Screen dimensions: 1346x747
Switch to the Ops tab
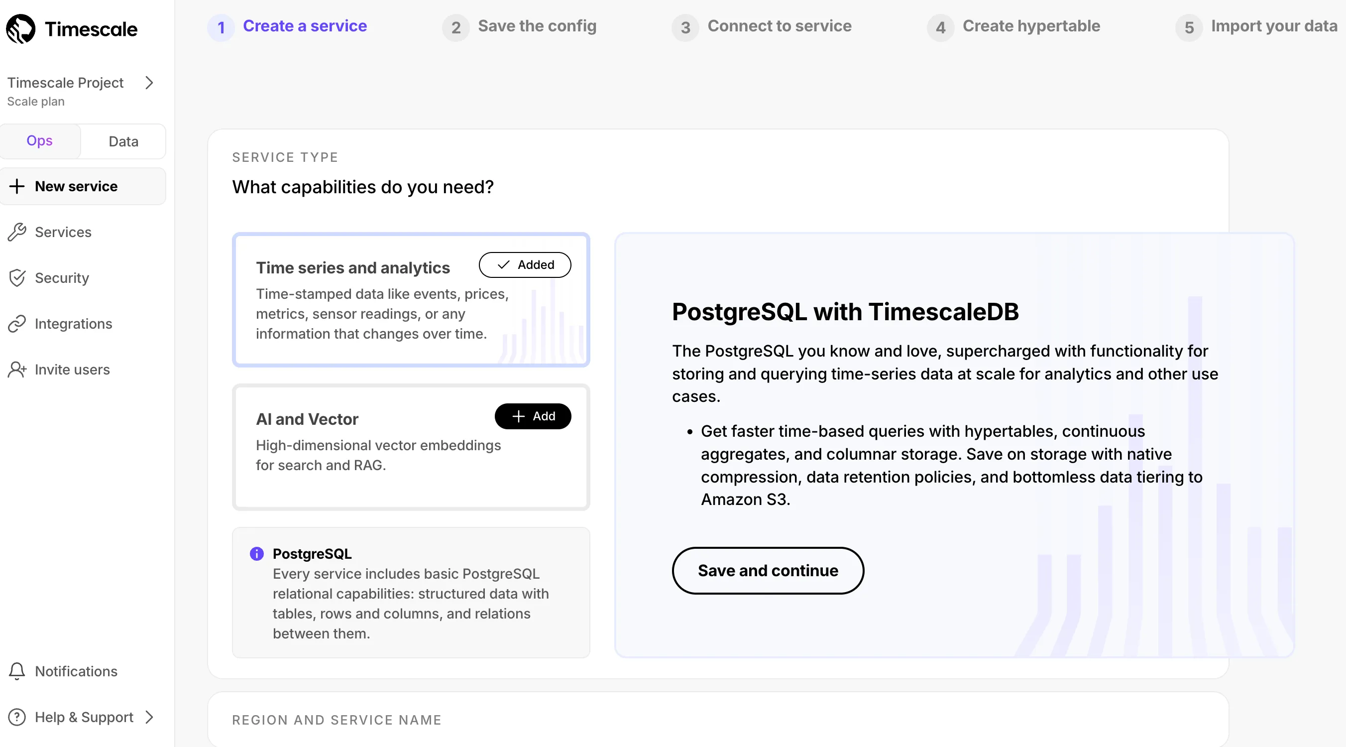click(x=40, y=141)
